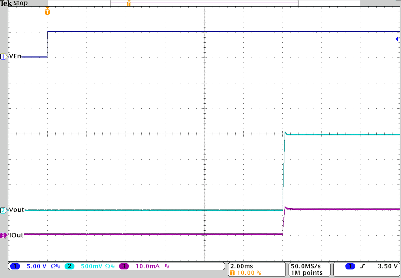Screen dimensions: 401x278
Task: Click the Channel 3 ground reference marker near IOut
Action: [x=3, y=235]
